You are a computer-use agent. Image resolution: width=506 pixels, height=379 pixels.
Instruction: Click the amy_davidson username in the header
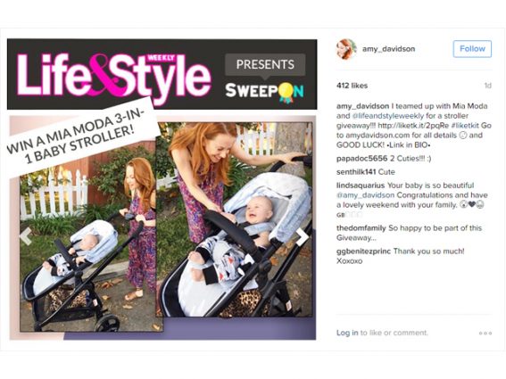[388, 49]
